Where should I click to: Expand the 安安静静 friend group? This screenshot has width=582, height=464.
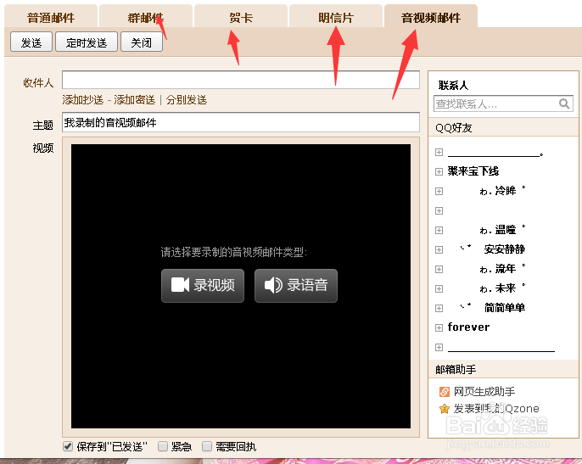(x=439, y=249)
